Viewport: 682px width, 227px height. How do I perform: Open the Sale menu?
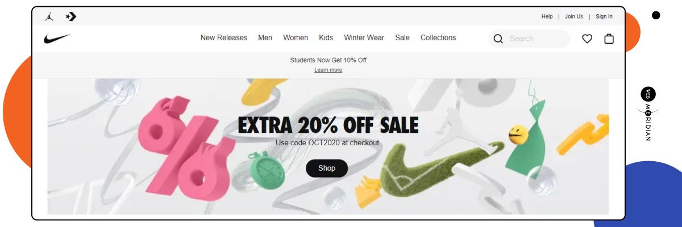402,37
